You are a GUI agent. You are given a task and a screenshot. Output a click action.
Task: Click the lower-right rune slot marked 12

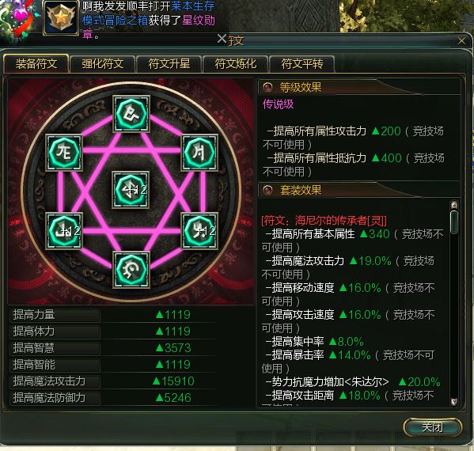(x=199, y=231)
